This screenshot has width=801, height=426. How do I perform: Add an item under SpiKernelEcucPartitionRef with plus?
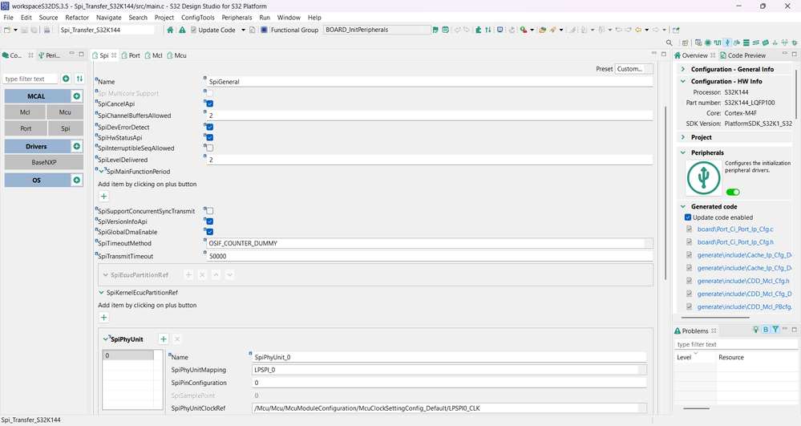(103, 317)
